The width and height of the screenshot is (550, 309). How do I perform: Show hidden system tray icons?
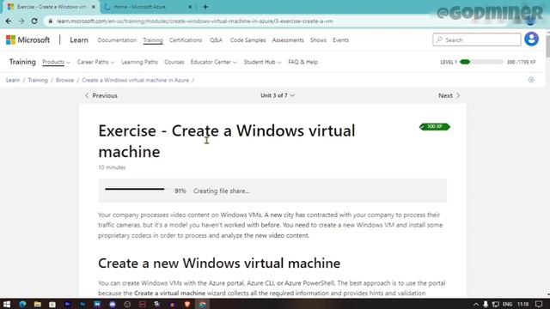point(475,304)
